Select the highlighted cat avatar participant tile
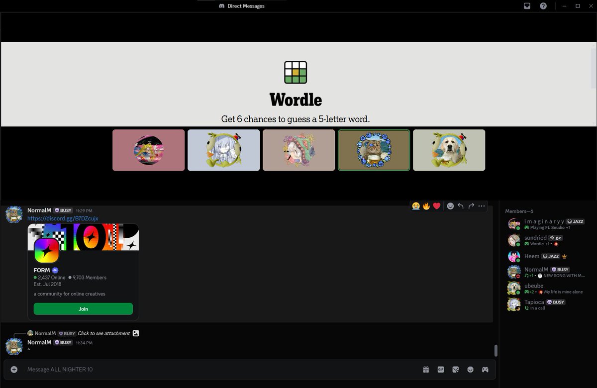Image resolution: width=597 pixels, height=388 pixels. click(374, 150)
